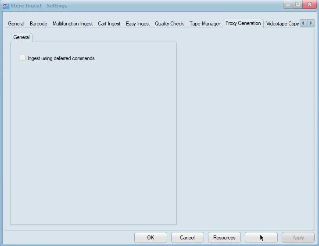
Task: Minimize the Etere Ingest Settings window
Action: [x=288, y=5]
